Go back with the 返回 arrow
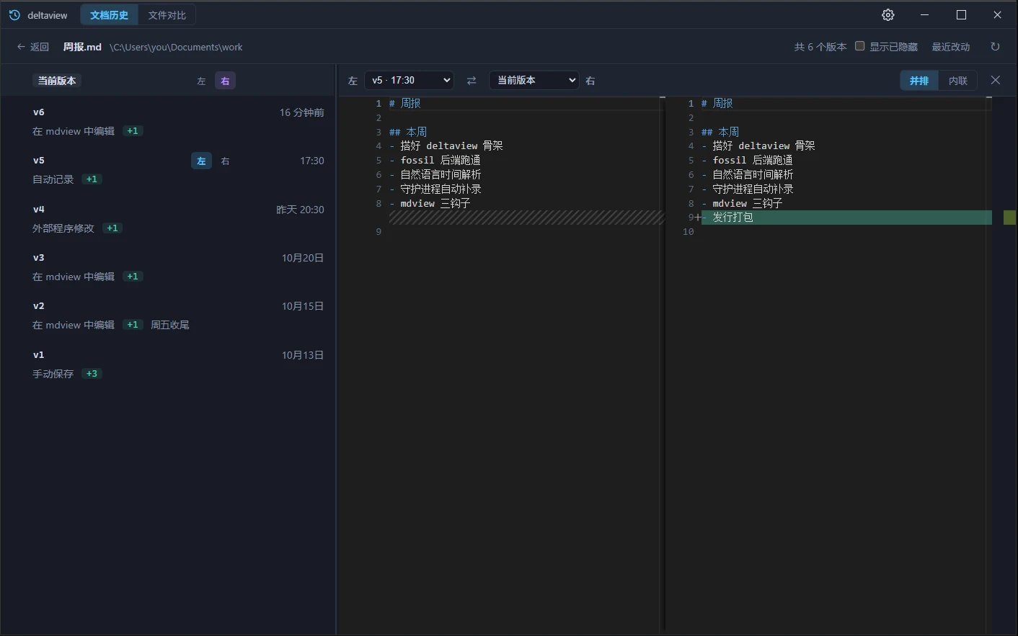Screen dimensions: 1018x636 pos(32,47)
